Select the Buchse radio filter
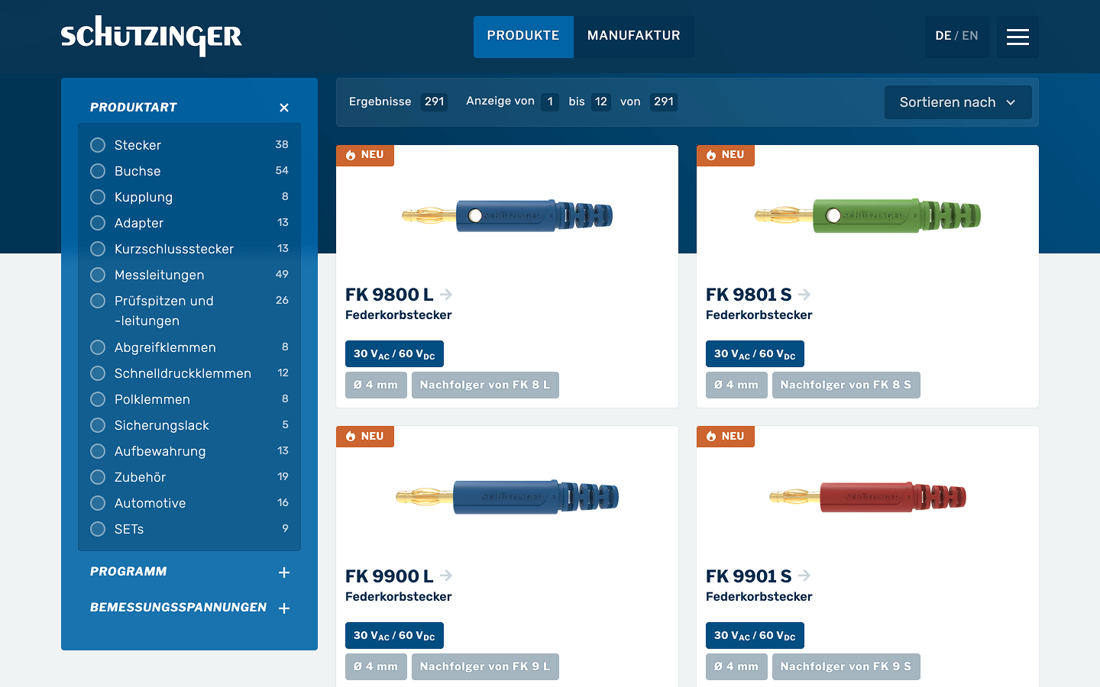Image resolution: width=1100 pixels, height=687 pixels. (x=98, y=171)
